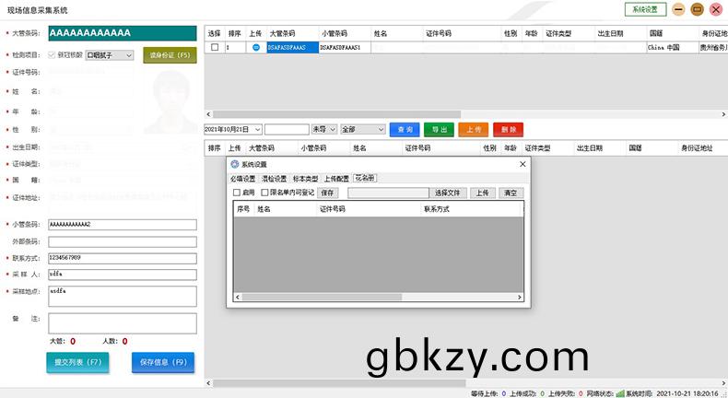
Task: Expand the 2021年10月21日 date picker
Action: 256,130
